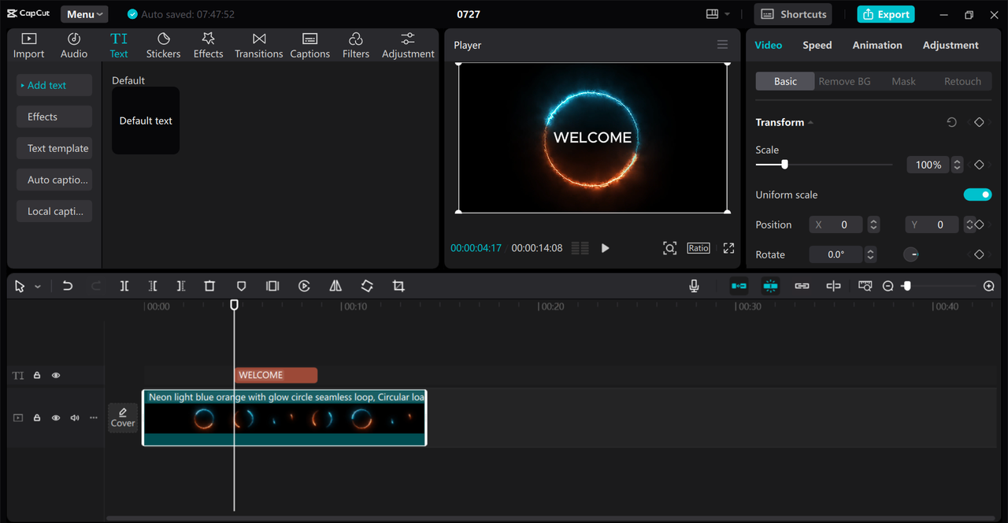Viewport: 1008px width, 523px height.
Task: Add keyframe for Rotate
Action: 979,254
